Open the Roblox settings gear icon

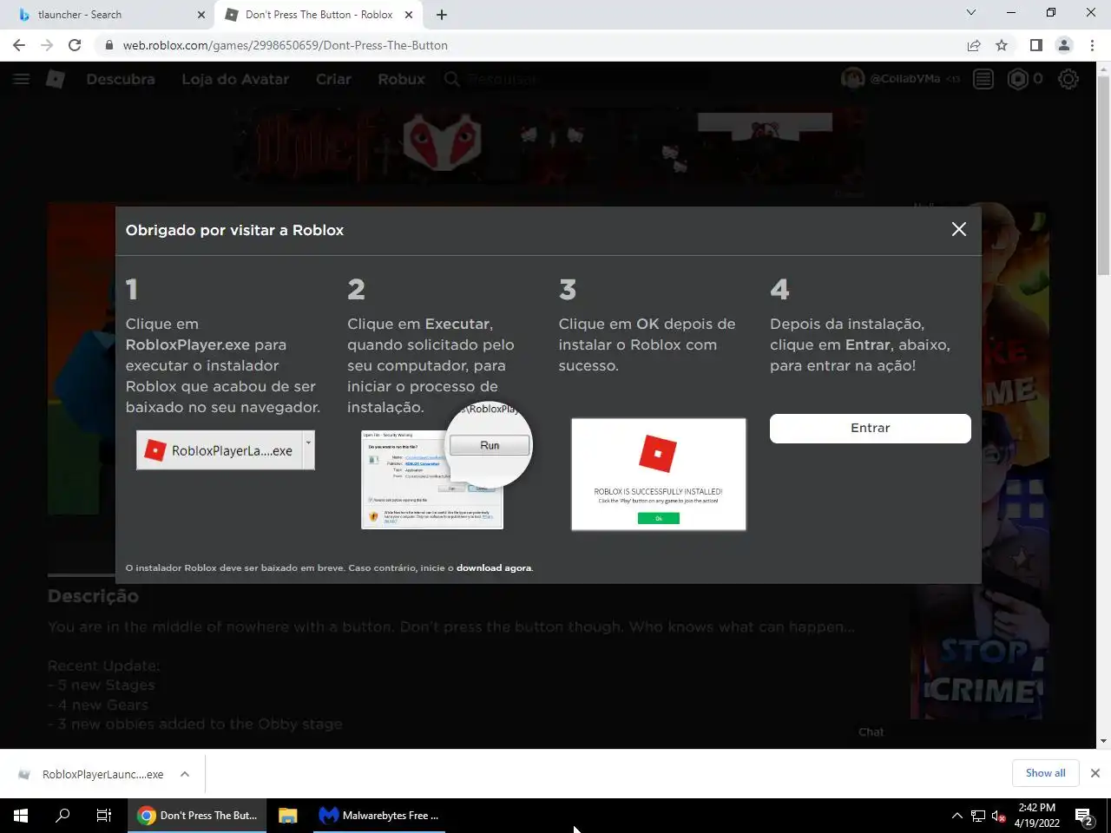pos(1068,79)
